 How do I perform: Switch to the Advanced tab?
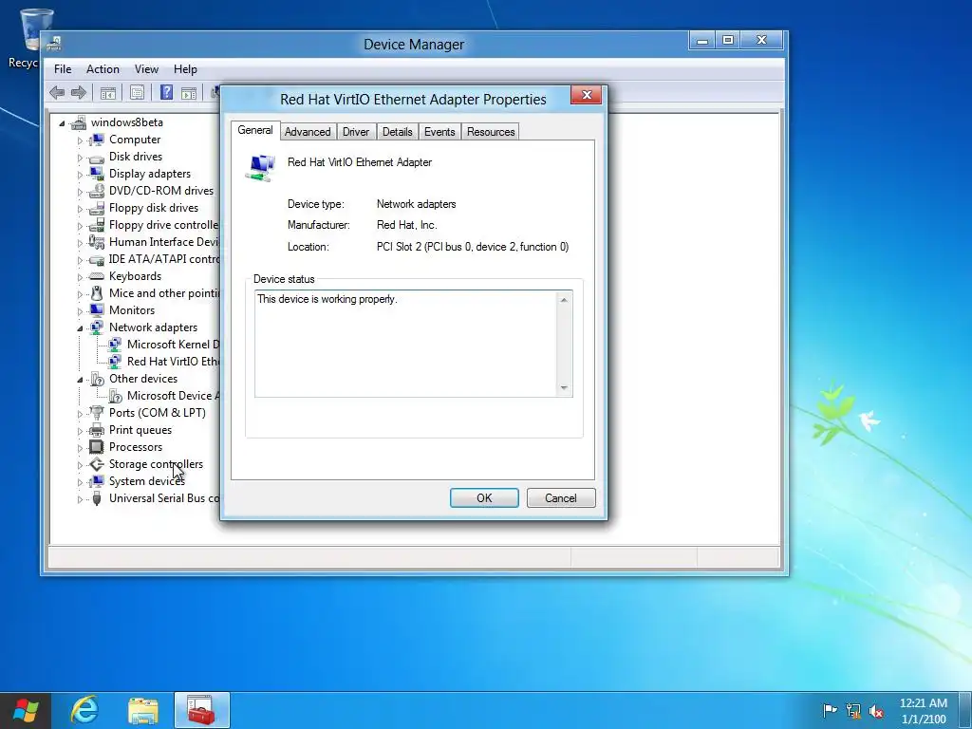point(308,131)
